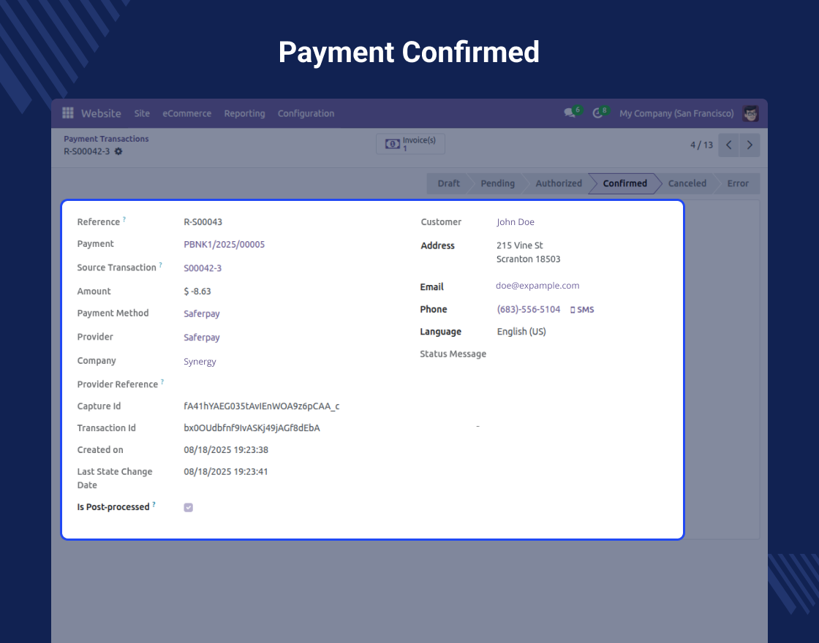The width and height of the screenshot is (819, 643).
Task: Open the eCommerce menu
Action: (187, 113)
